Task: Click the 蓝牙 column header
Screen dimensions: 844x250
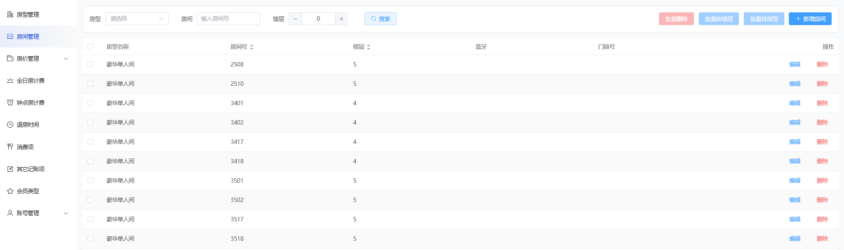Action: tap(481, 47)
